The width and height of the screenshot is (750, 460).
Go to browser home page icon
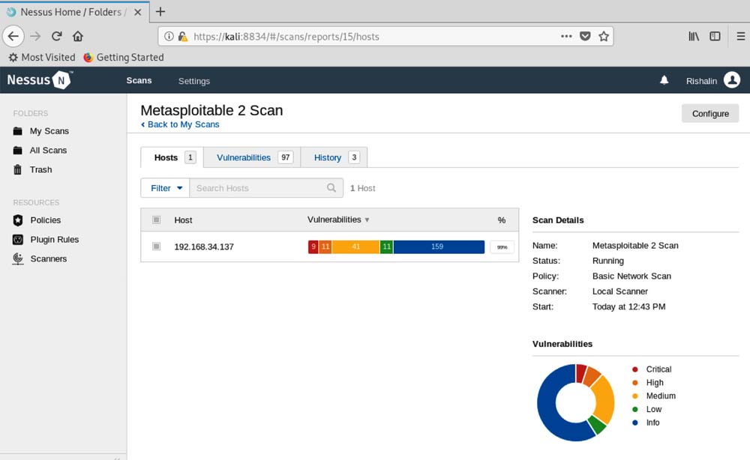[x=78, y=36]
